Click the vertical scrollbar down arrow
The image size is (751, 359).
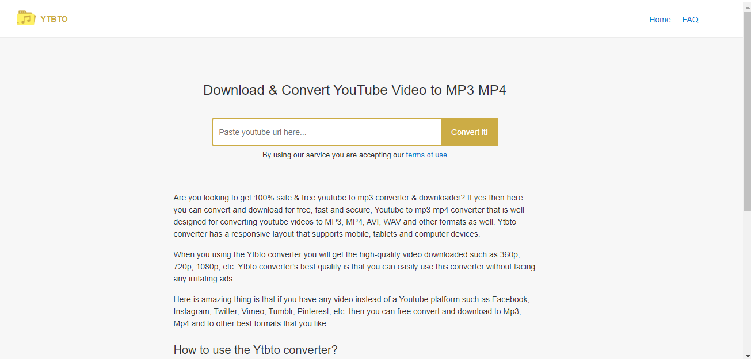pyautogui.click(x=747, y=354)
